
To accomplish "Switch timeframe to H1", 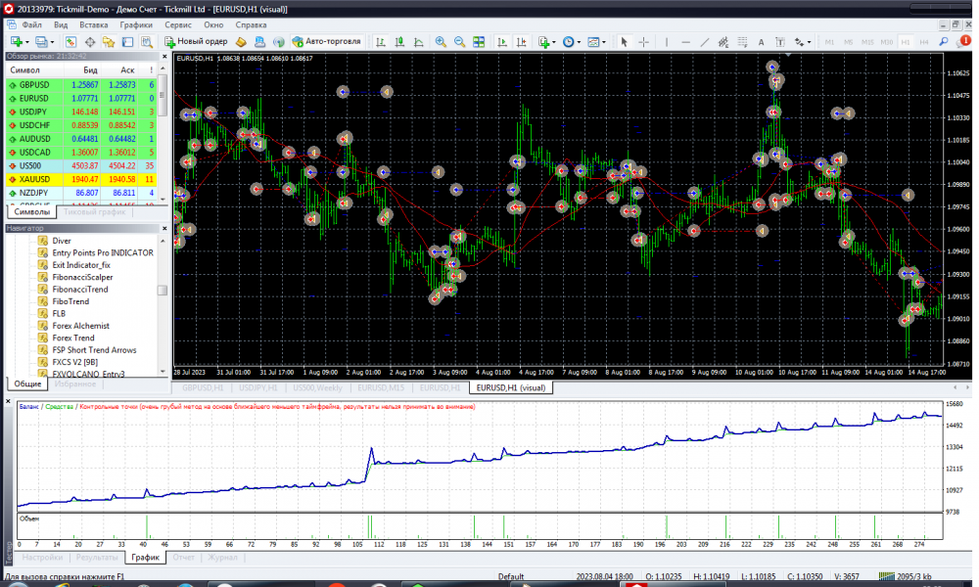I will pos(906,42).
